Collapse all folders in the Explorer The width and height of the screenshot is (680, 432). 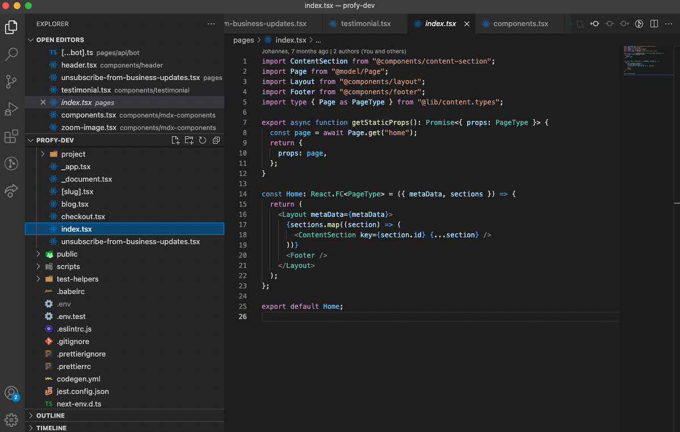point(216,140)
